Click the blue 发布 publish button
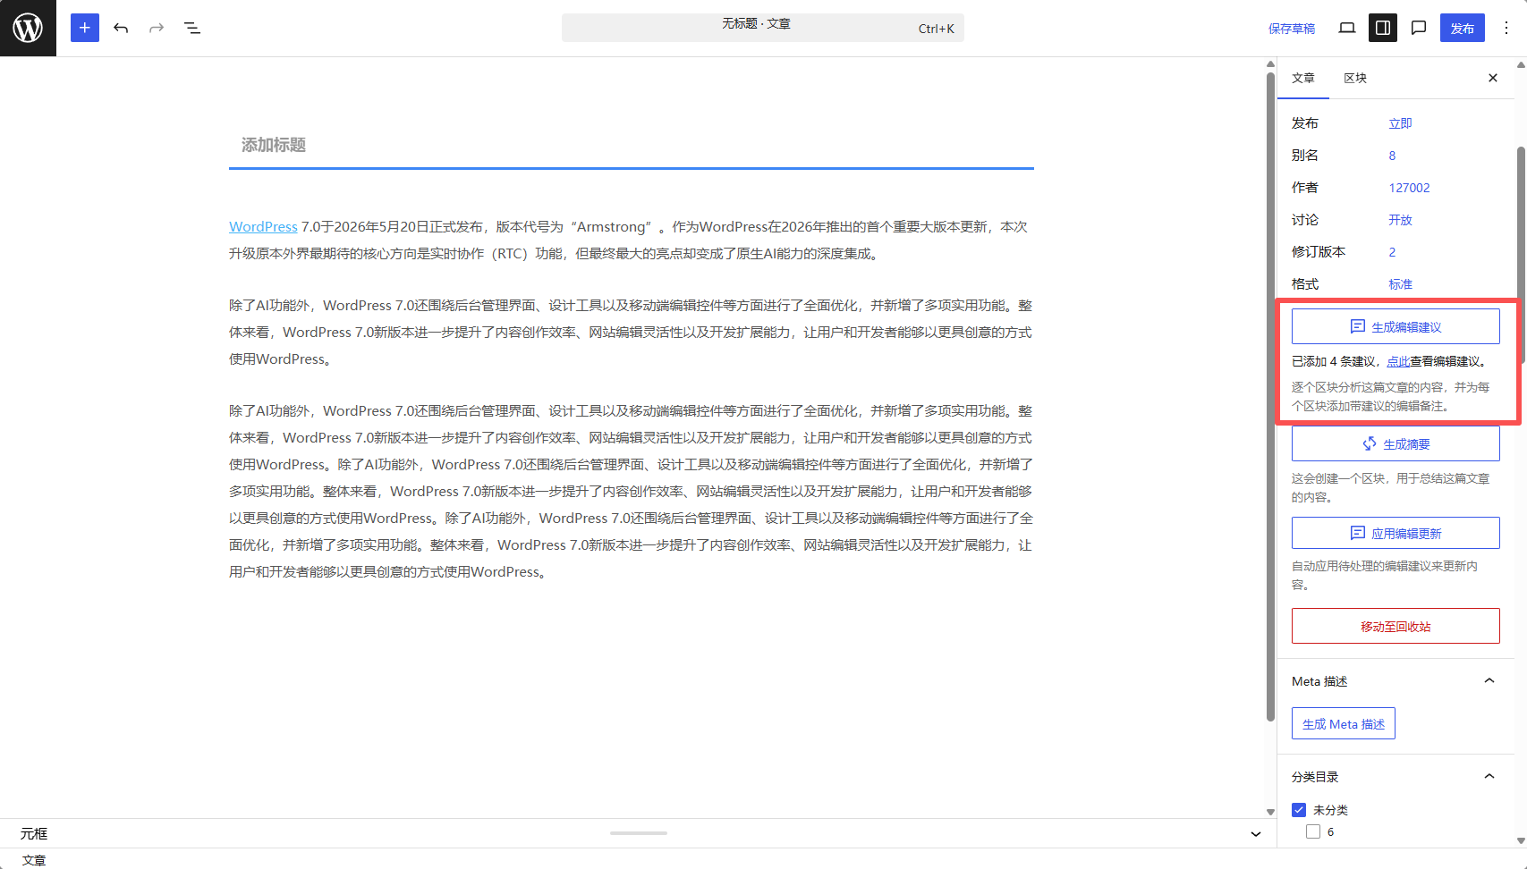The height and width of the screenshot is (869, 1527). [1463, 28]
